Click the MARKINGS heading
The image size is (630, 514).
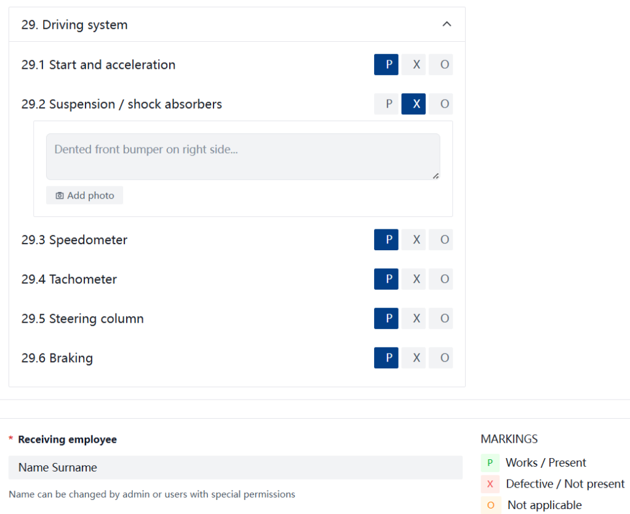pyautogui.click(x=509, y=438)
